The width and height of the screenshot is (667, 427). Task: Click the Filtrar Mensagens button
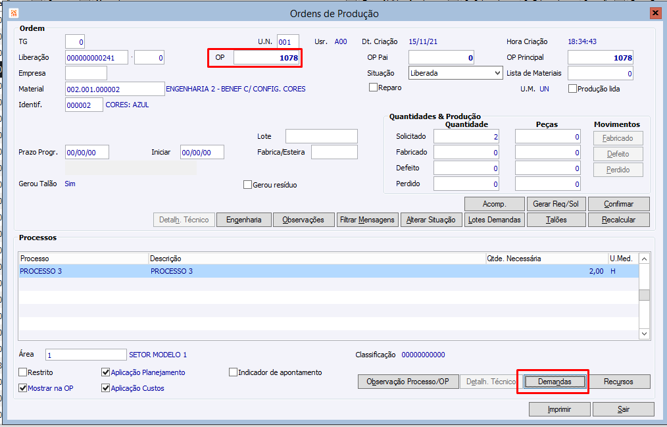368,220
